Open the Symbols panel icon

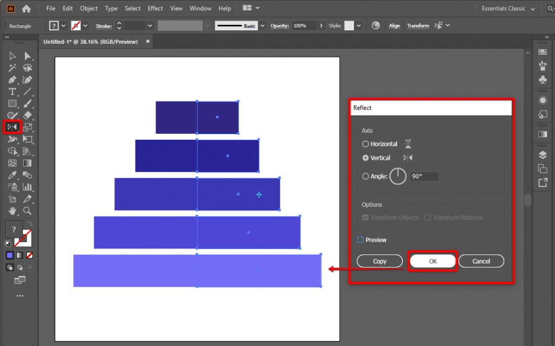[x=543, y=79]
